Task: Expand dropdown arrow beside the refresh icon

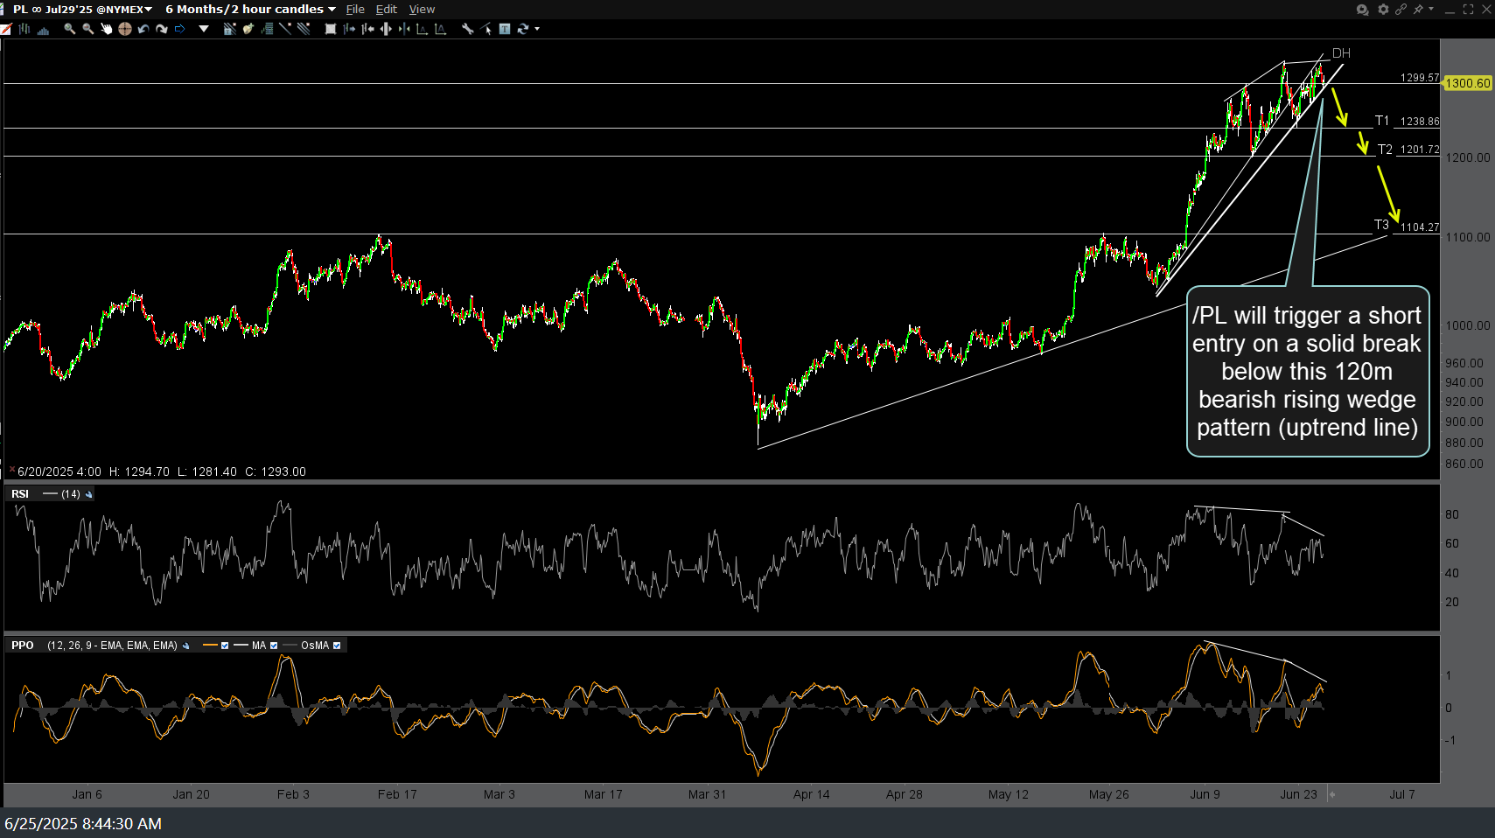Action: (x=537, y=29)
